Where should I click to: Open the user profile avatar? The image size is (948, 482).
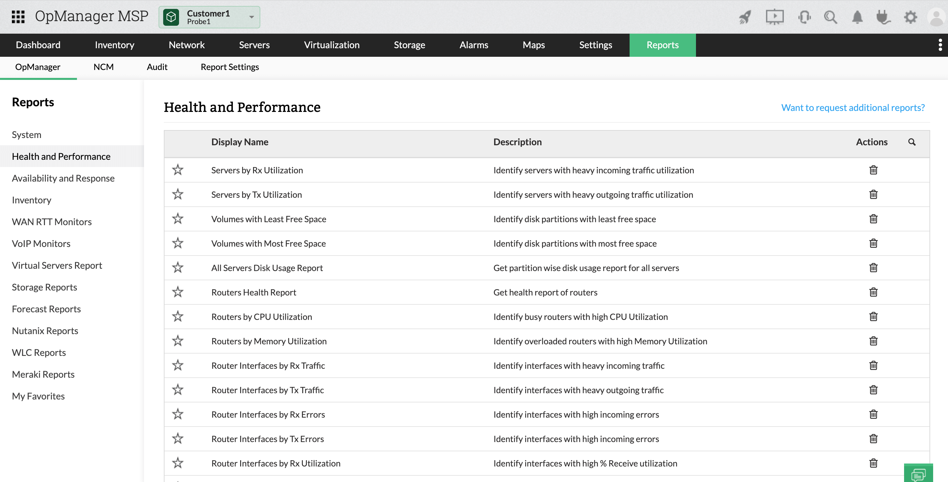(936, 17)
